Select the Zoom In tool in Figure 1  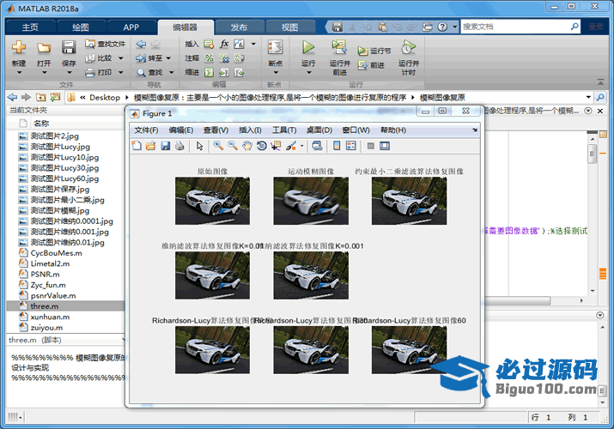coord(218,146)
